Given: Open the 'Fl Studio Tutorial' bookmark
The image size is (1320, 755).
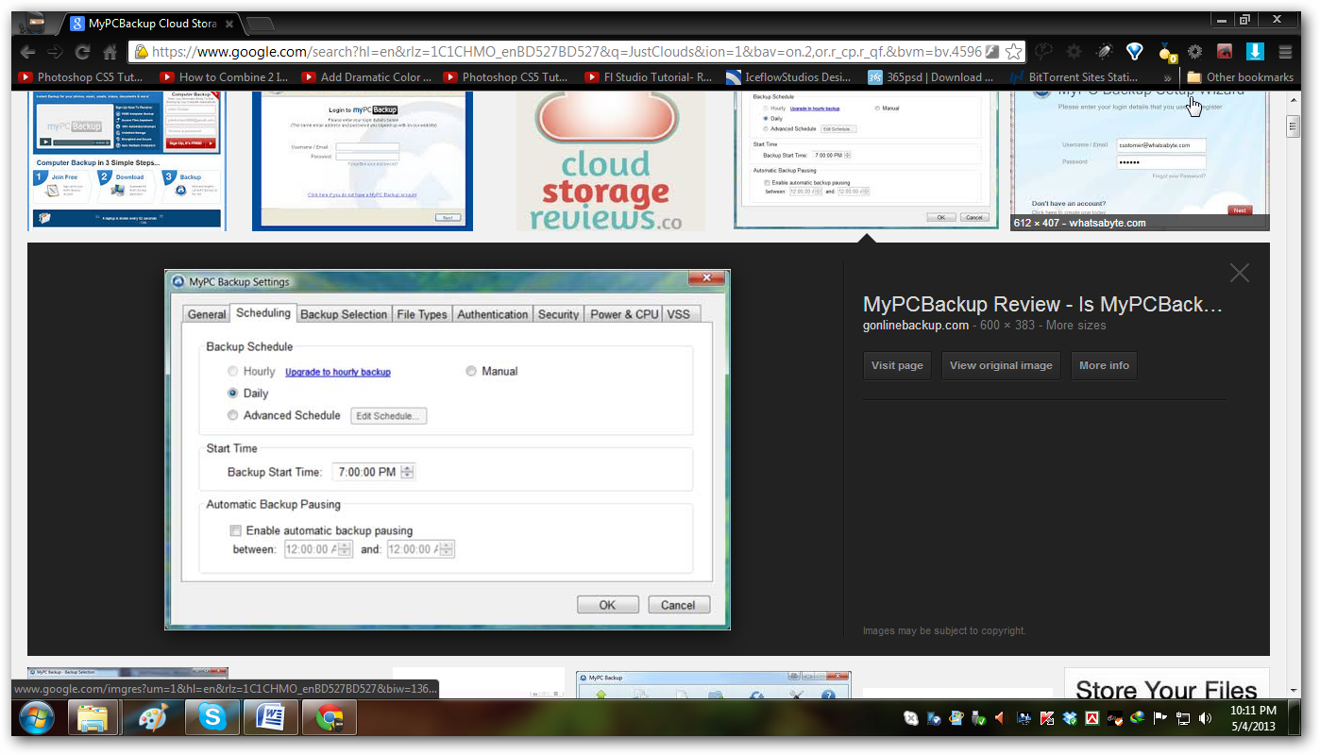Looking at the screenshot, I should point(649,77).
